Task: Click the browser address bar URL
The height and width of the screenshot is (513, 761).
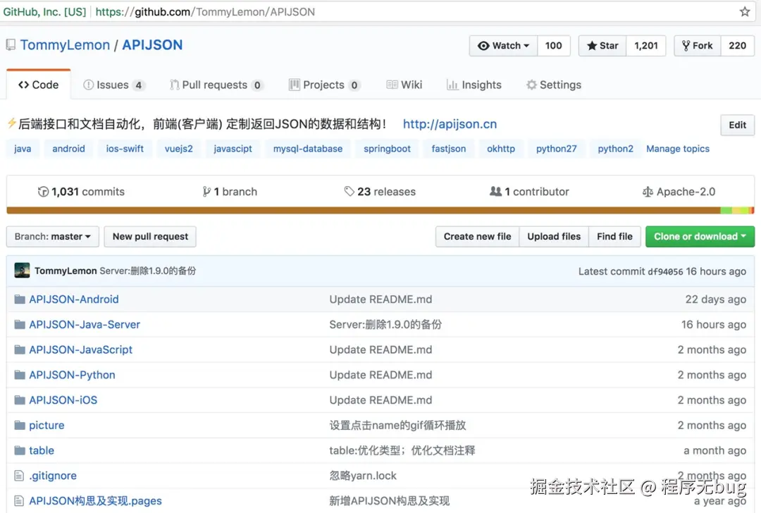Action: pyautogui.click(x=205, y=12)
